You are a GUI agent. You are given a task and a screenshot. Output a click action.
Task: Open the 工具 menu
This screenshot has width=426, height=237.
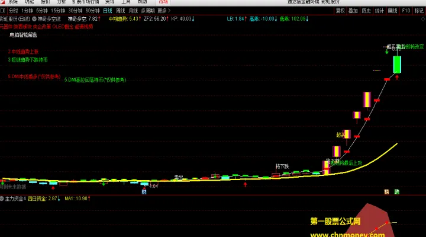[x=126, y=2]
